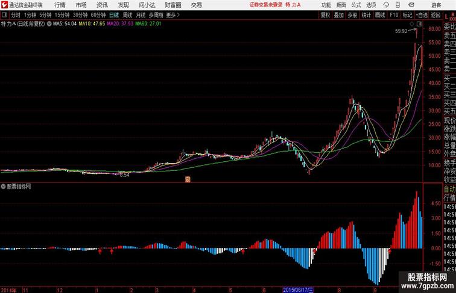456x293 pixels.
Task: Expand 更多 periods chevron
Action: pos(173,15)
